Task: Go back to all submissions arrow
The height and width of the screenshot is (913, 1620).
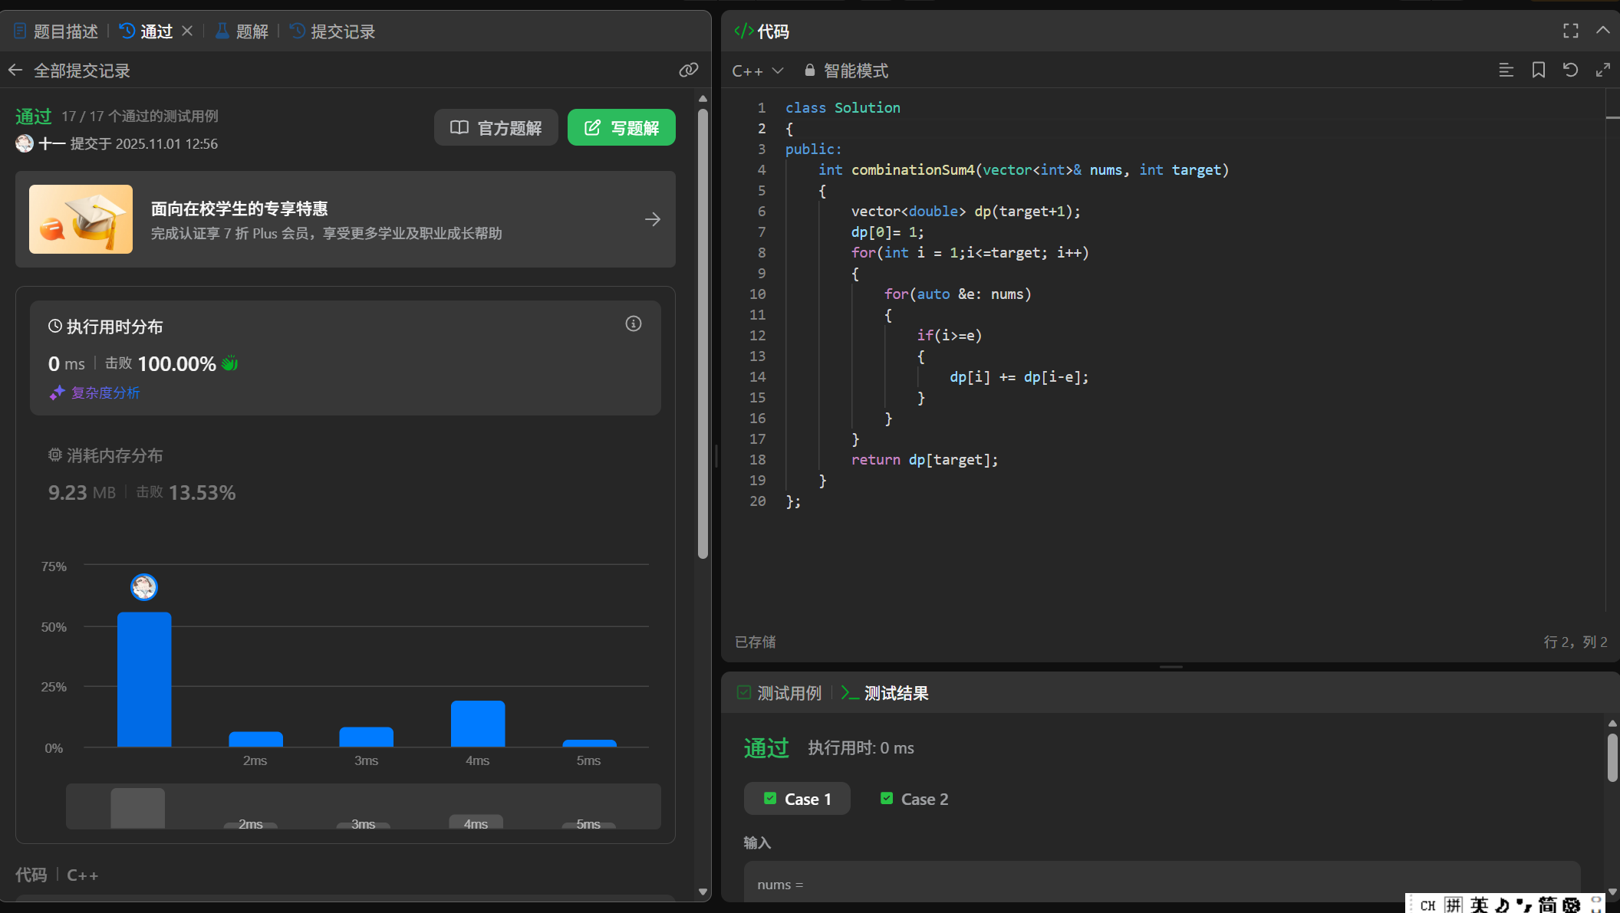Action: [x=15, y=71]
